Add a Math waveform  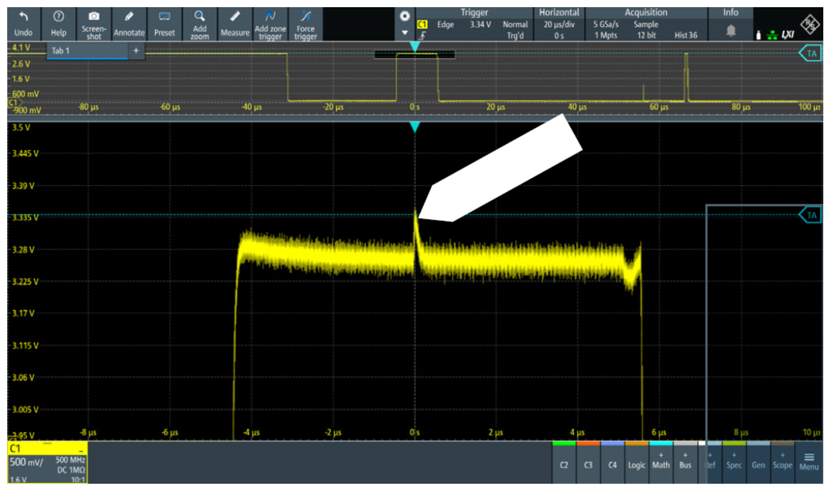(x=661, y=461)
